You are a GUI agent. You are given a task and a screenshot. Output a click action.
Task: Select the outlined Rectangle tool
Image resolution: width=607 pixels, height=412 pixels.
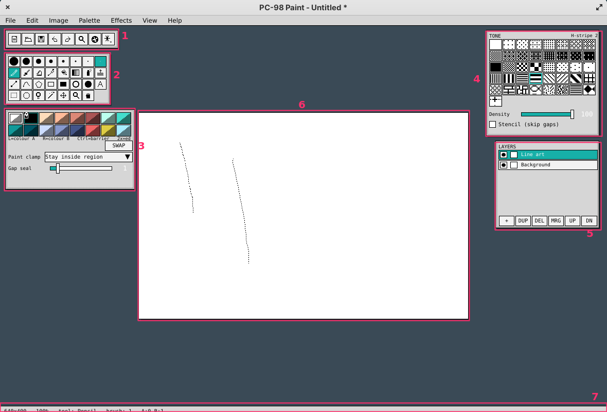[51, 84]
